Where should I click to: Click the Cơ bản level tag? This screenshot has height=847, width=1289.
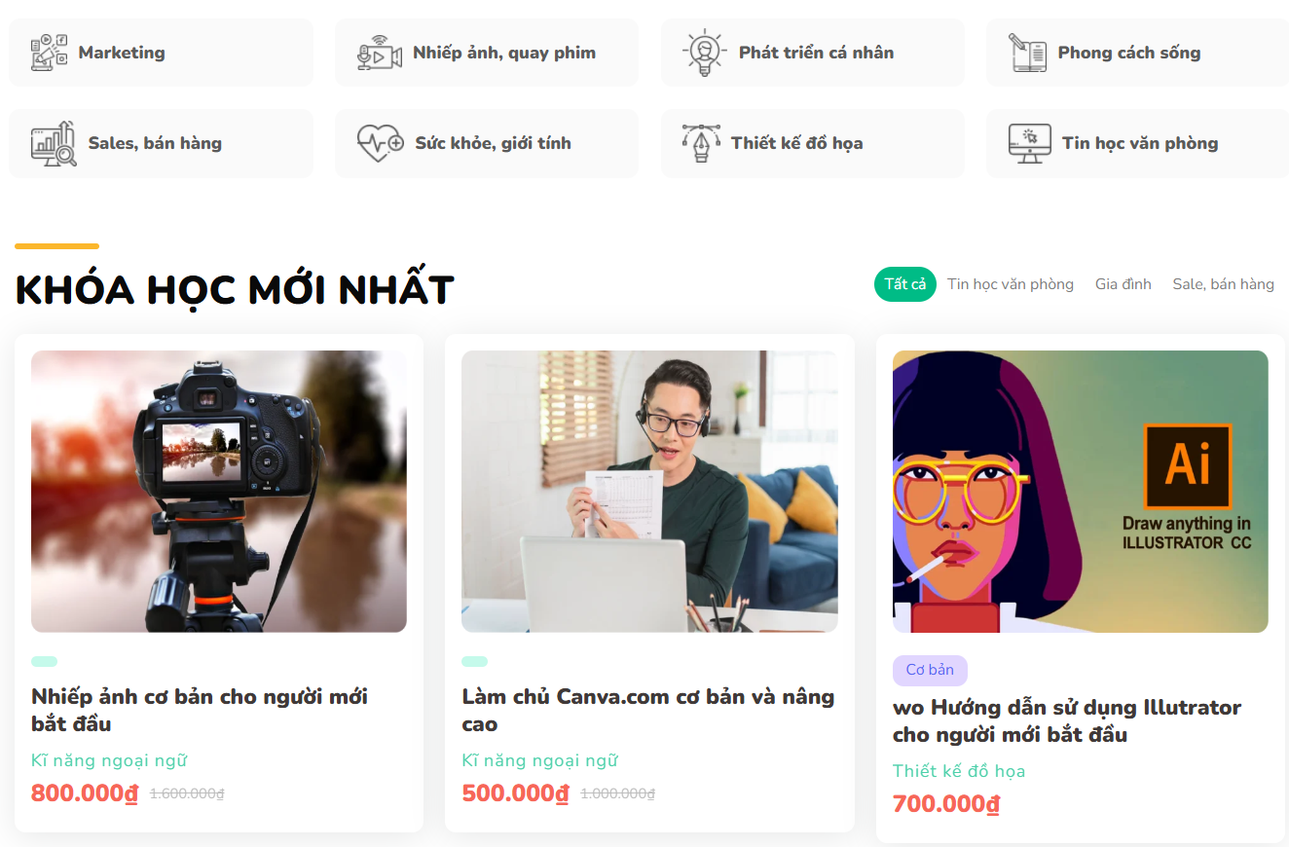coord(930,671)
